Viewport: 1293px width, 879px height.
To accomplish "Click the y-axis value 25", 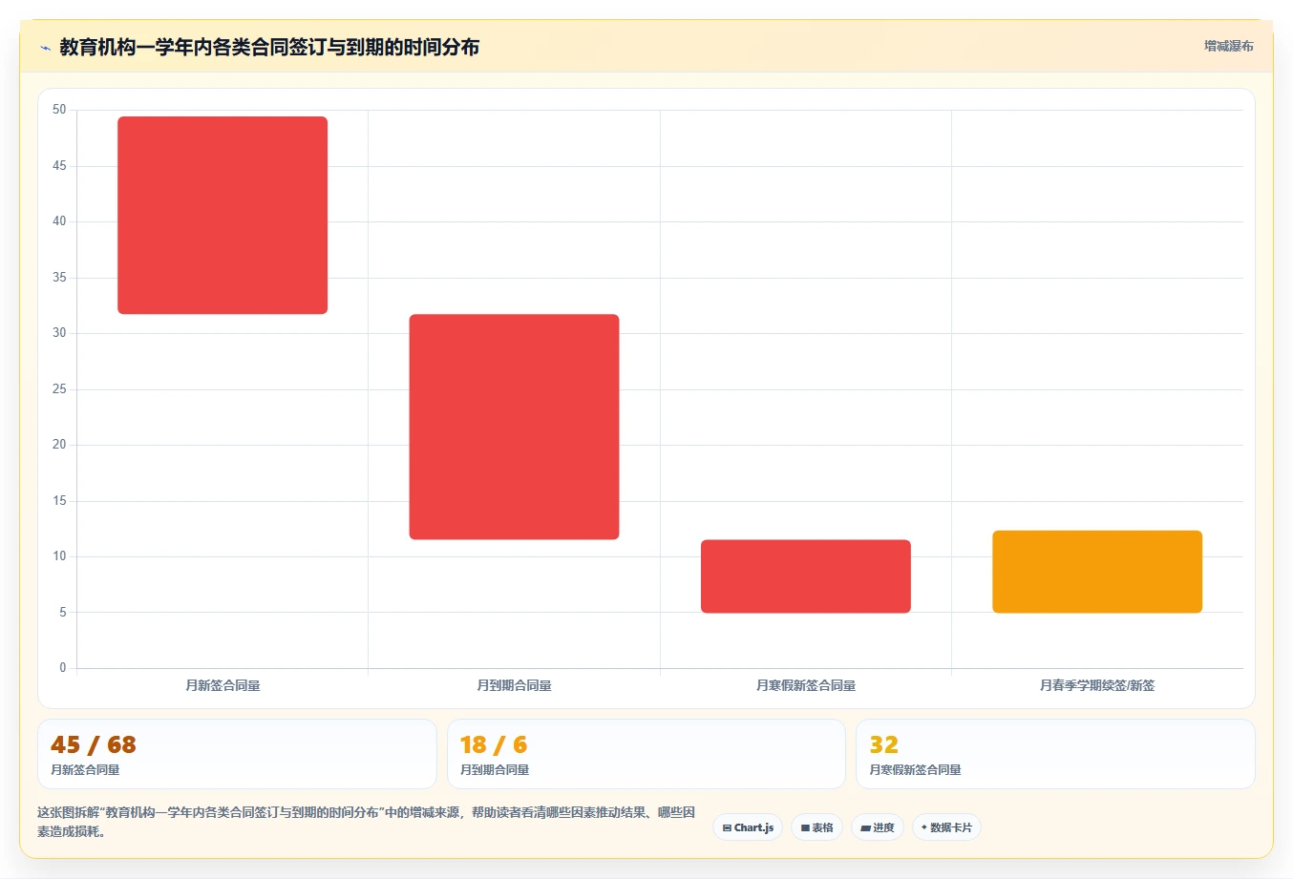I will 59,389.
